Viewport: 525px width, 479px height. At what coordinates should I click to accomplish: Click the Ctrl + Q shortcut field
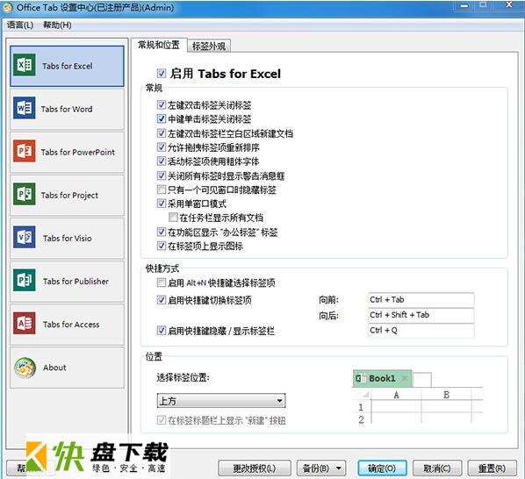pos(421,331)
